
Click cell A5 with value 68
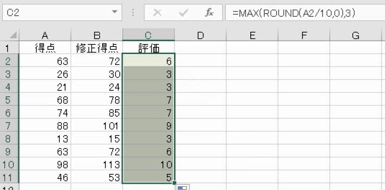[45, 100]
